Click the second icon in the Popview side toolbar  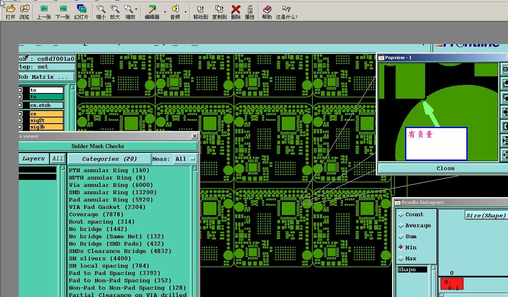pyautogui.click(x=505, y=83)
